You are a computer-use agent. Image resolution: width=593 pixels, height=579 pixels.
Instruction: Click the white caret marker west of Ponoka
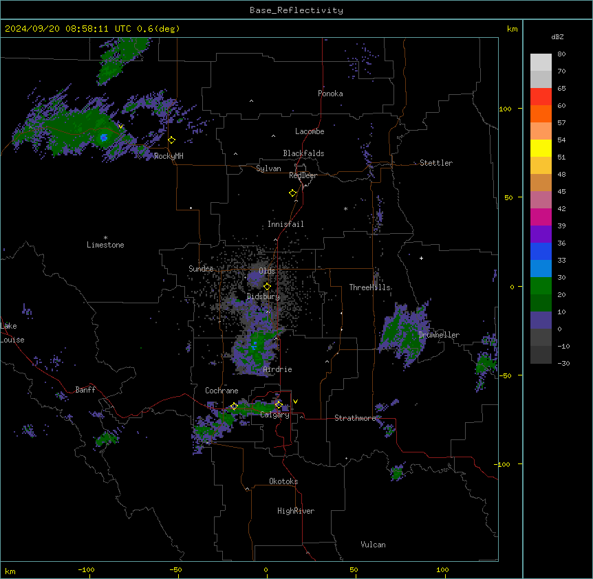pos(252,101)
